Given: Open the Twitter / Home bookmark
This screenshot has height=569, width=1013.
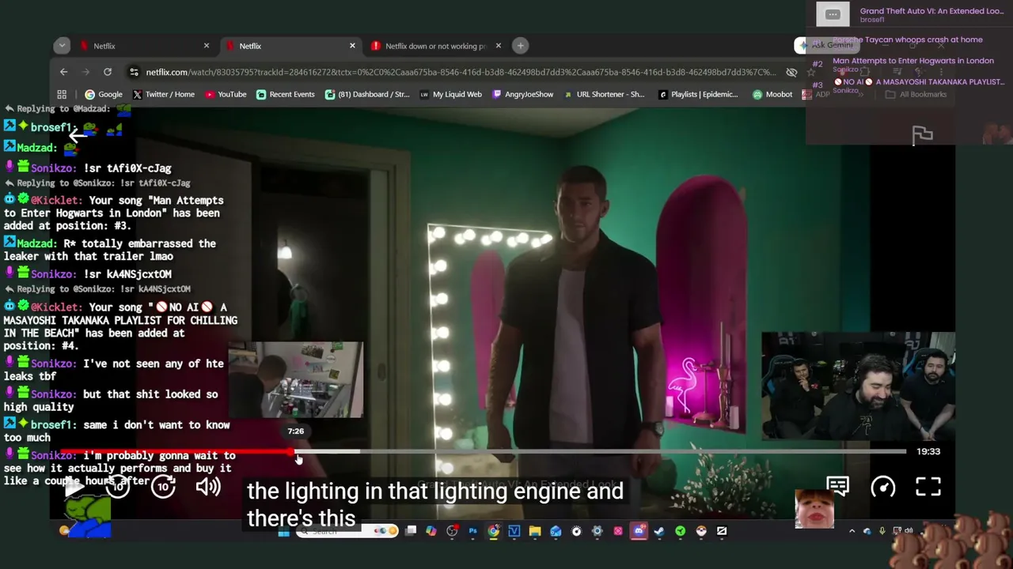Looking at the screenshot, I should (164, 95).
